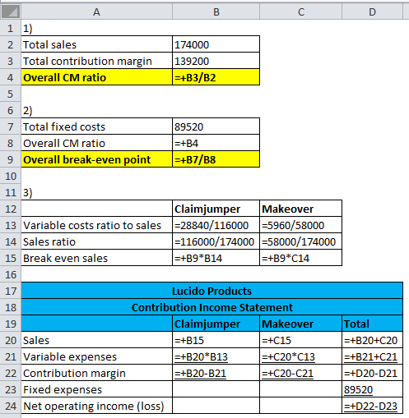Click cell with Total sales label
The width and height of the screenshot is (409, 418).
point(97,44)
